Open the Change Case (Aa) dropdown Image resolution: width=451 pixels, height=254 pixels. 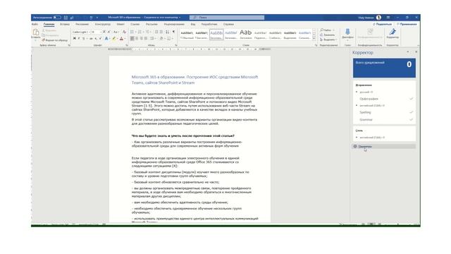tap(116, 32)
